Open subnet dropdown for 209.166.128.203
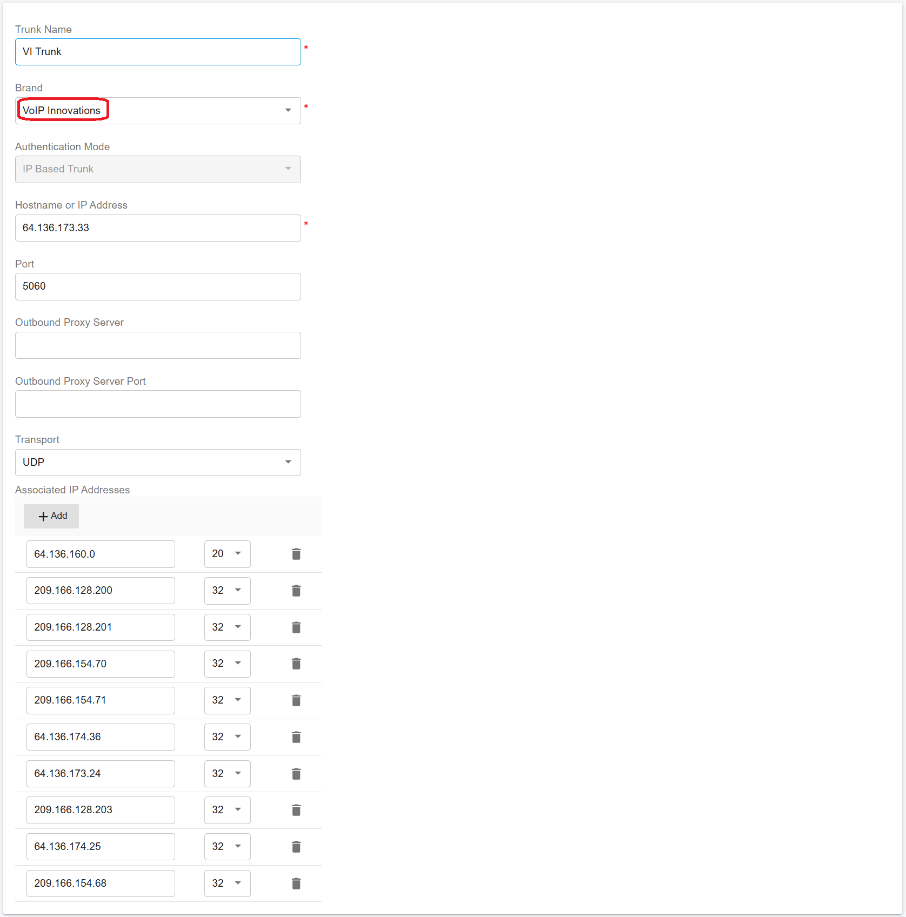The width and height of the screenshot is (906, 917). (x=227, y=810)
